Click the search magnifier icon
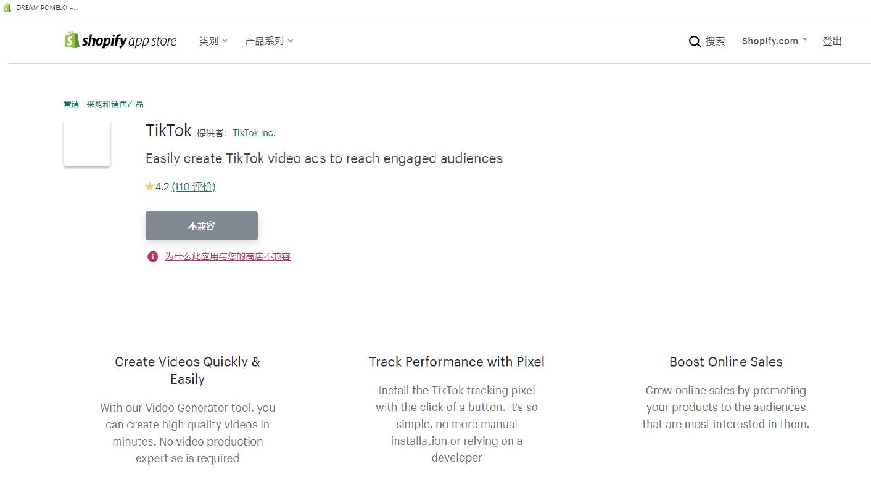The height and width of the screenshot is (493, 871). coord(695,42)
